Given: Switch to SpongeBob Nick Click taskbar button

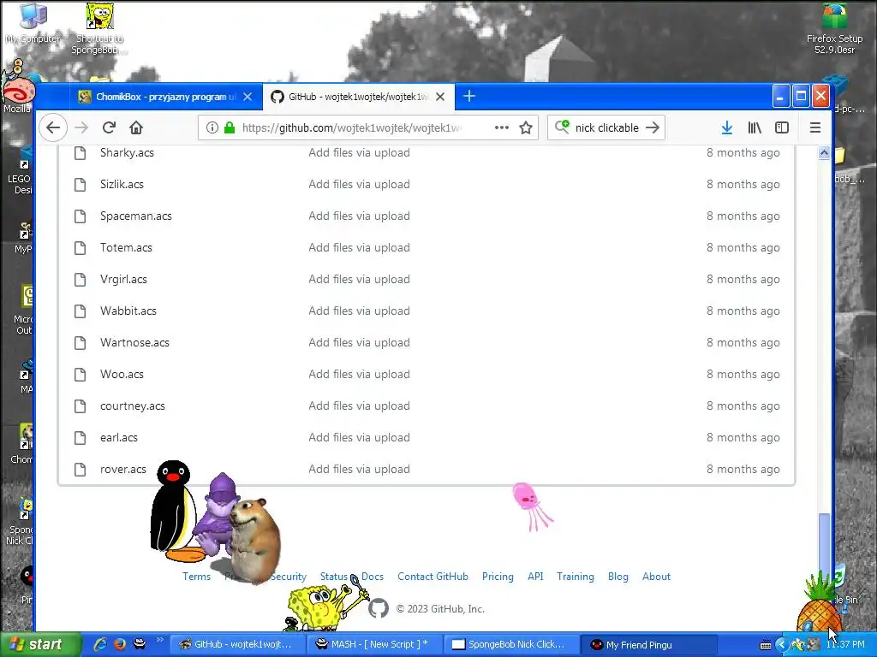Looking at the screenshot, I should coord(510,645).
